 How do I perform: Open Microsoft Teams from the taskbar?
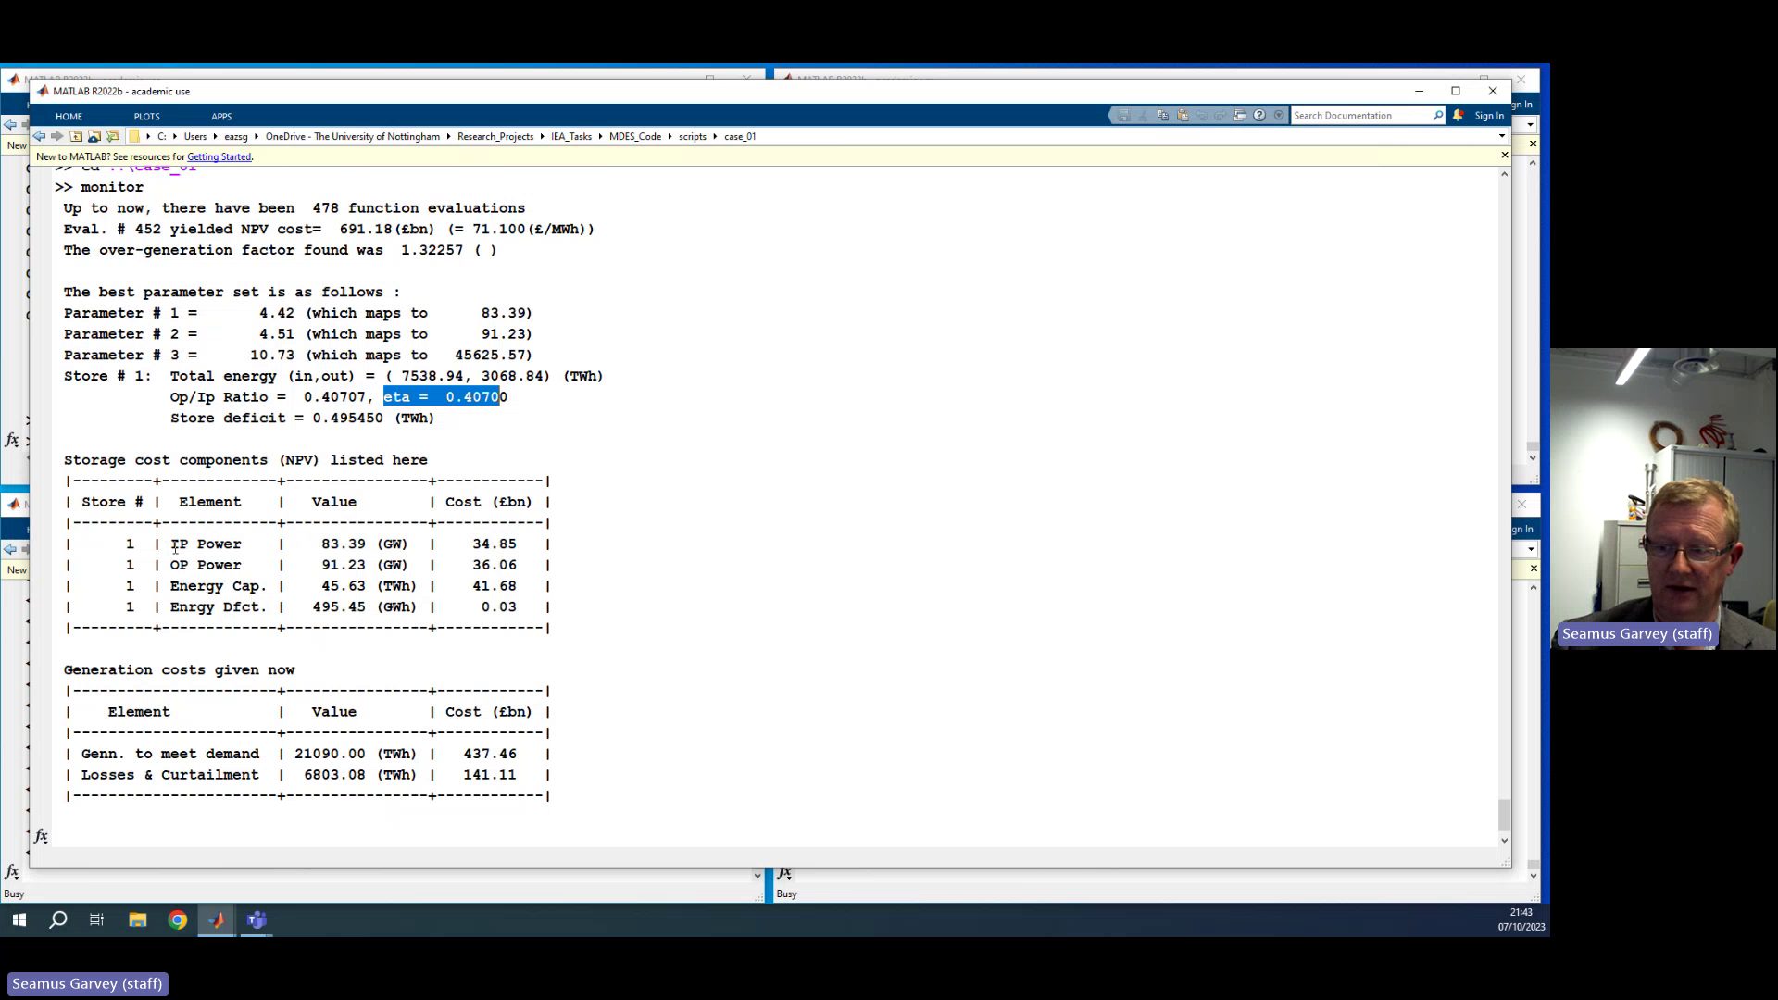[x=257, y=919]
